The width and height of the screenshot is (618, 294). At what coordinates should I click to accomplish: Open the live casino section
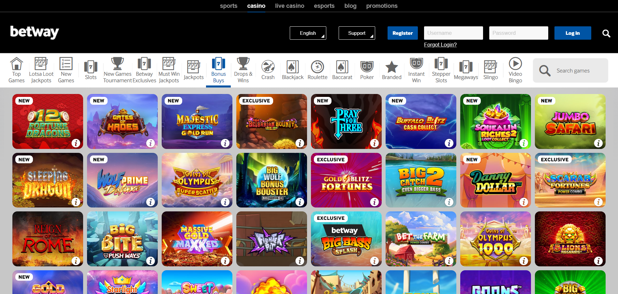coord(289,6)
